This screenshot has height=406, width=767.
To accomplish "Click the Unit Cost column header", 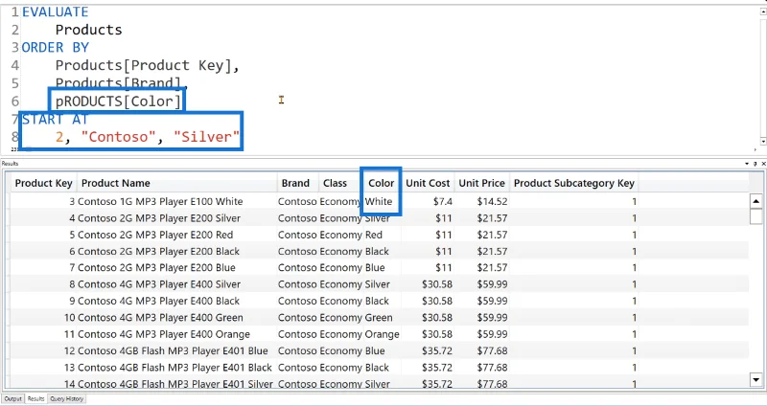I will (x=428, y=183).
